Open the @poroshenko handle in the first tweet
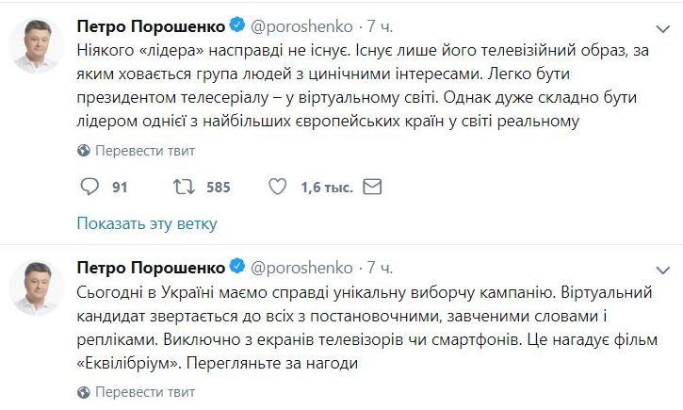Viewport: 683px width, 410px height. coord(303,24)
